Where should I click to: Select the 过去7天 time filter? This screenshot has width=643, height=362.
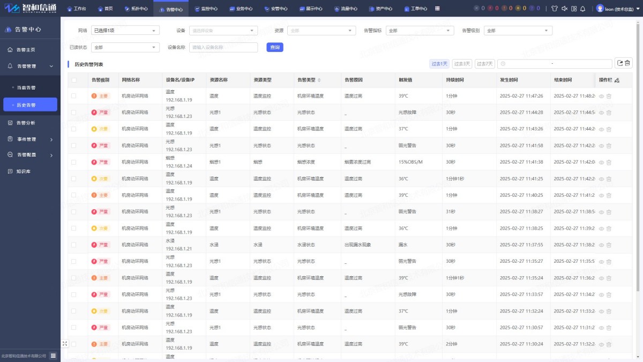[485, 64]
